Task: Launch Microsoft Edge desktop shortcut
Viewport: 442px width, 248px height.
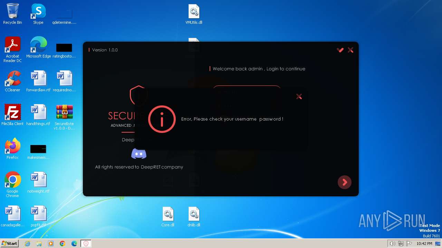Action: click(38, 48)
